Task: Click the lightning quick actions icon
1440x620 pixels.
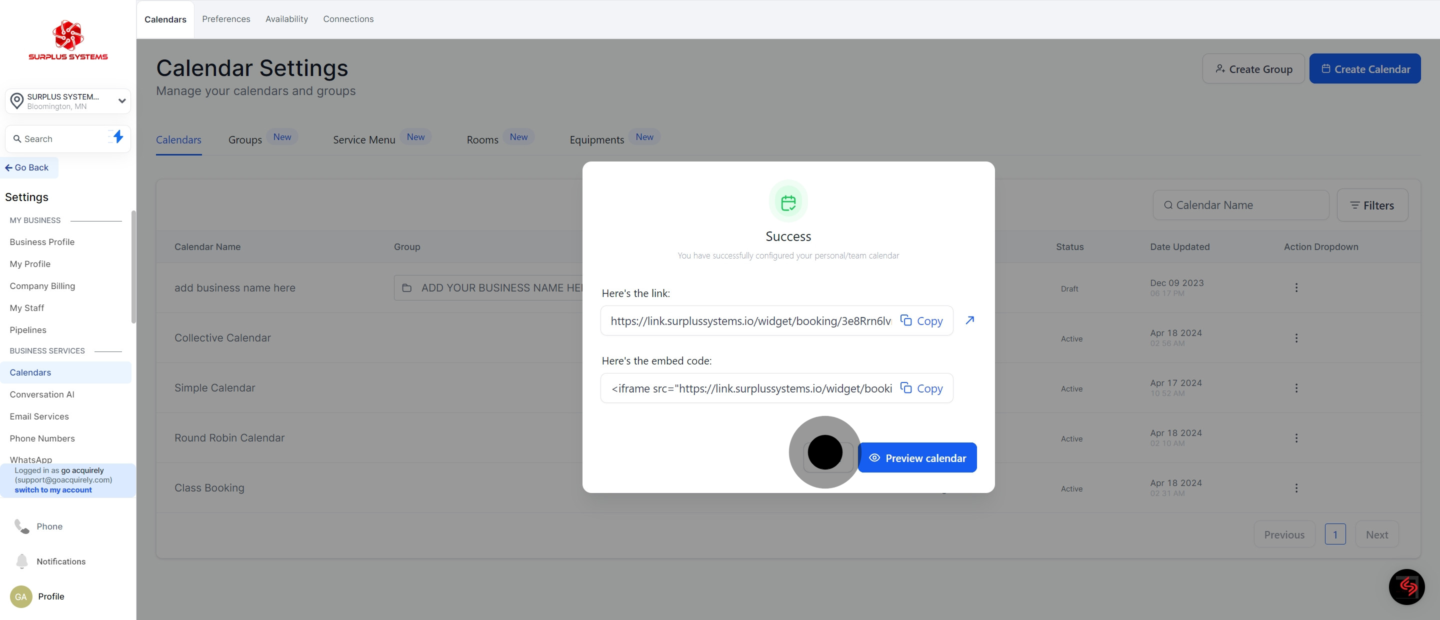Action: point(117,137)
